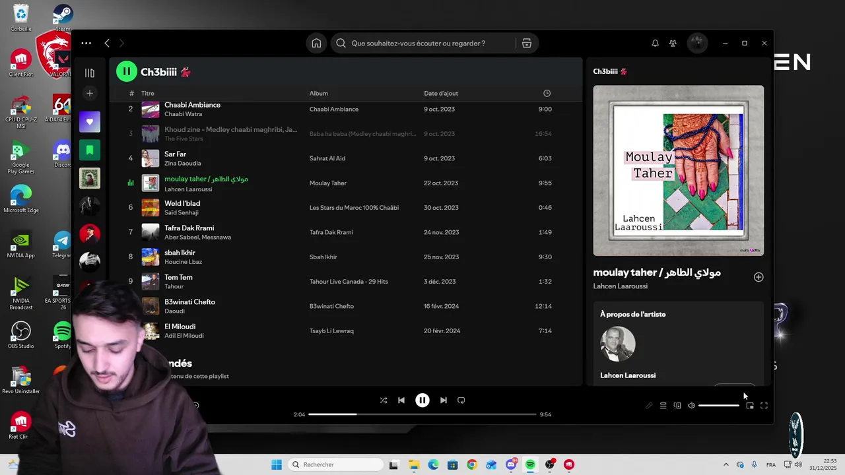Open Spotify home page icon

tap(316, 43)
